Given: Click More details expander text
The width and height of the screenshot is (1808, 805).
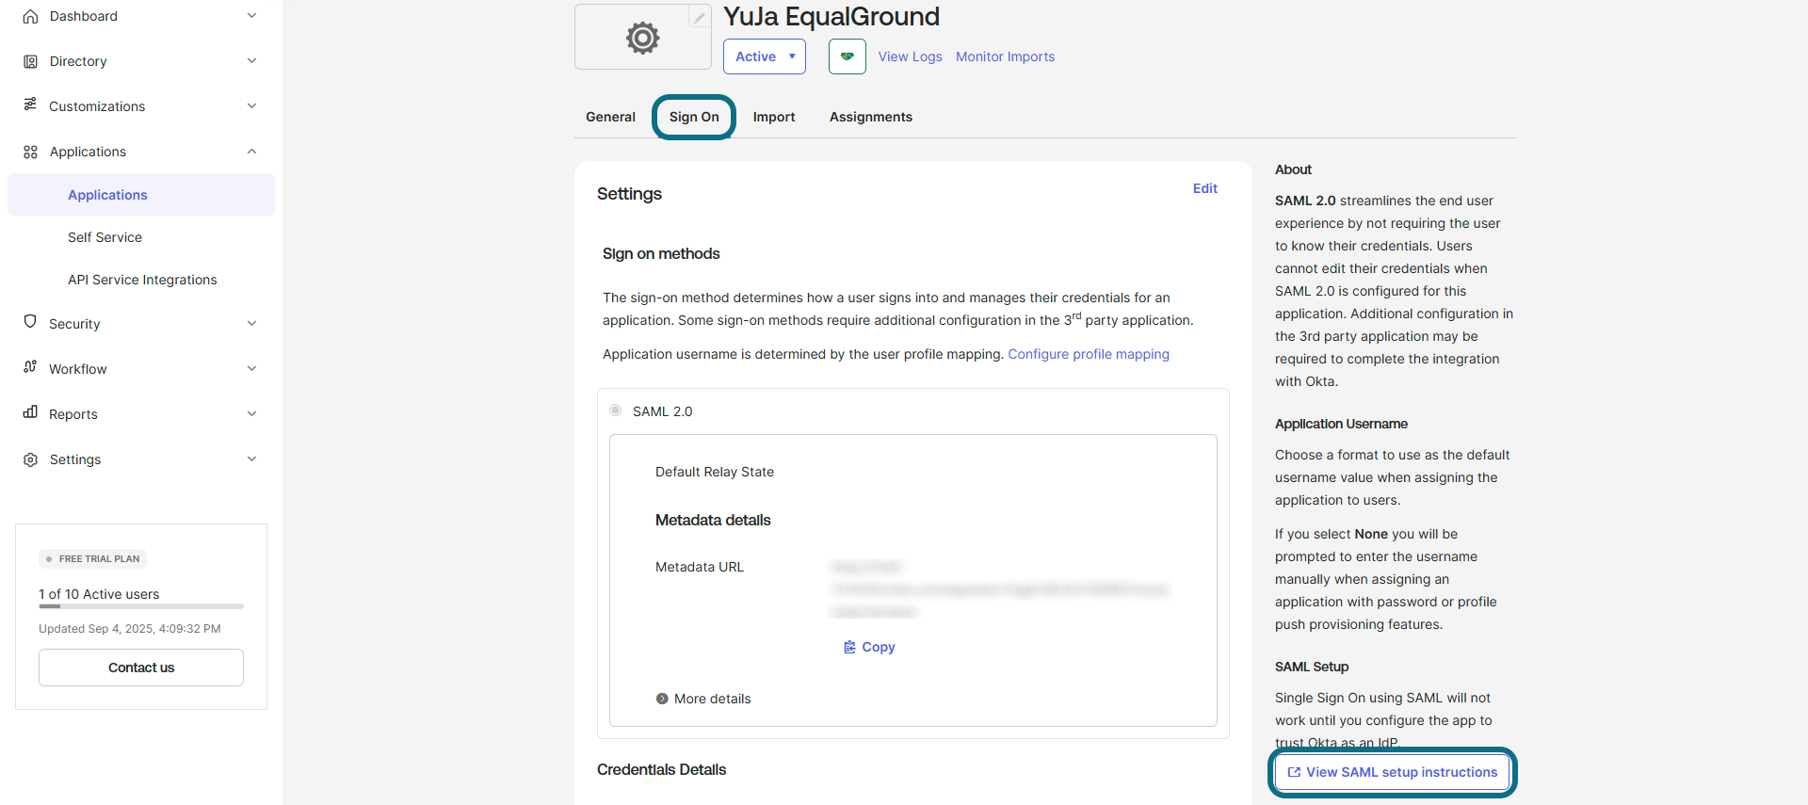Looking at the screenshot, I should (x=713, y=699).
